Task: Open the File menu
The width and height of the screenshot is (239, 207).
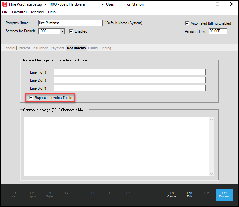Action: [x=5, y=12]
